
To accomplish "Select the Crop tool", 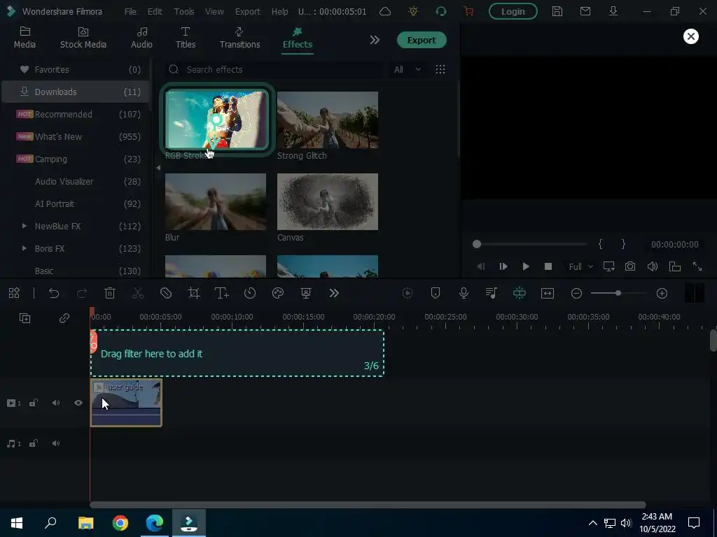I will click(194, 293).
